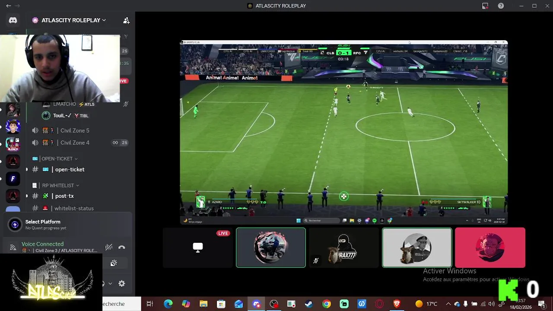Open Brave browser from the taskbar
Screen dimensions: 553x311
click(397, 304)
